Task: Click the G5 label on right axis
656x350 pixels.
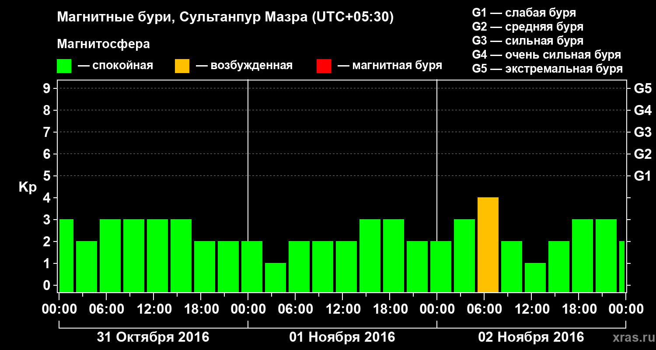Action: (x=642, y=89)
